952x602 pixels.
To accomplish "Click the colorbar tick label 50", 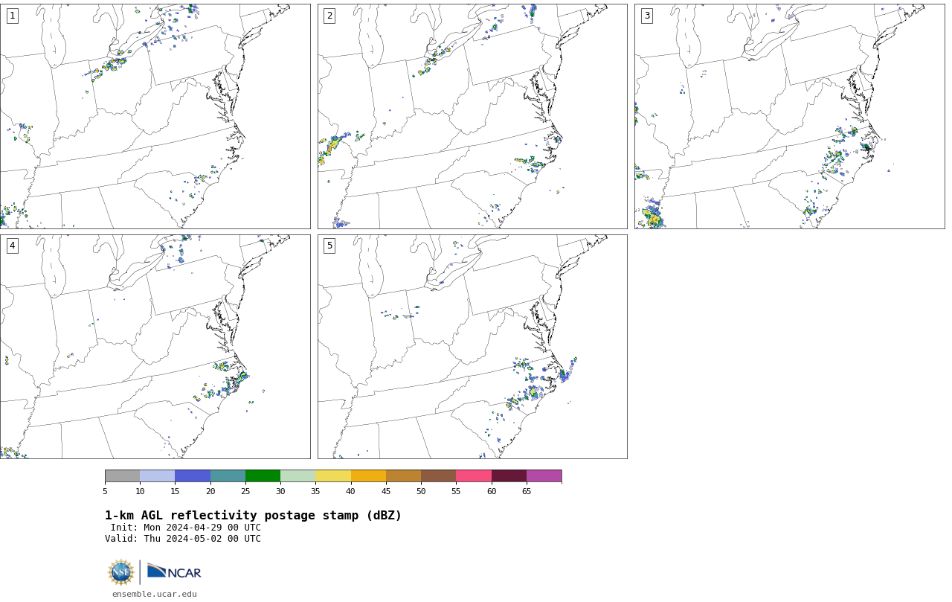I will pos(421,491).
